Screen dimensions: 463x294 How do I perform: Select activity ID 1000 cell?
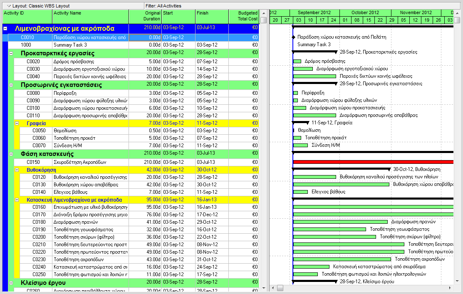(x=30, y=45)
